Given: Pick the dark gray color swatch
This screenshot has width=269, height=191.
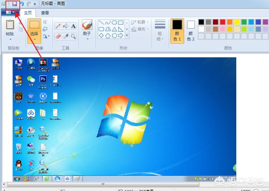Looking at the screenshot, I should pyautogui.click(x=208, y=22).
